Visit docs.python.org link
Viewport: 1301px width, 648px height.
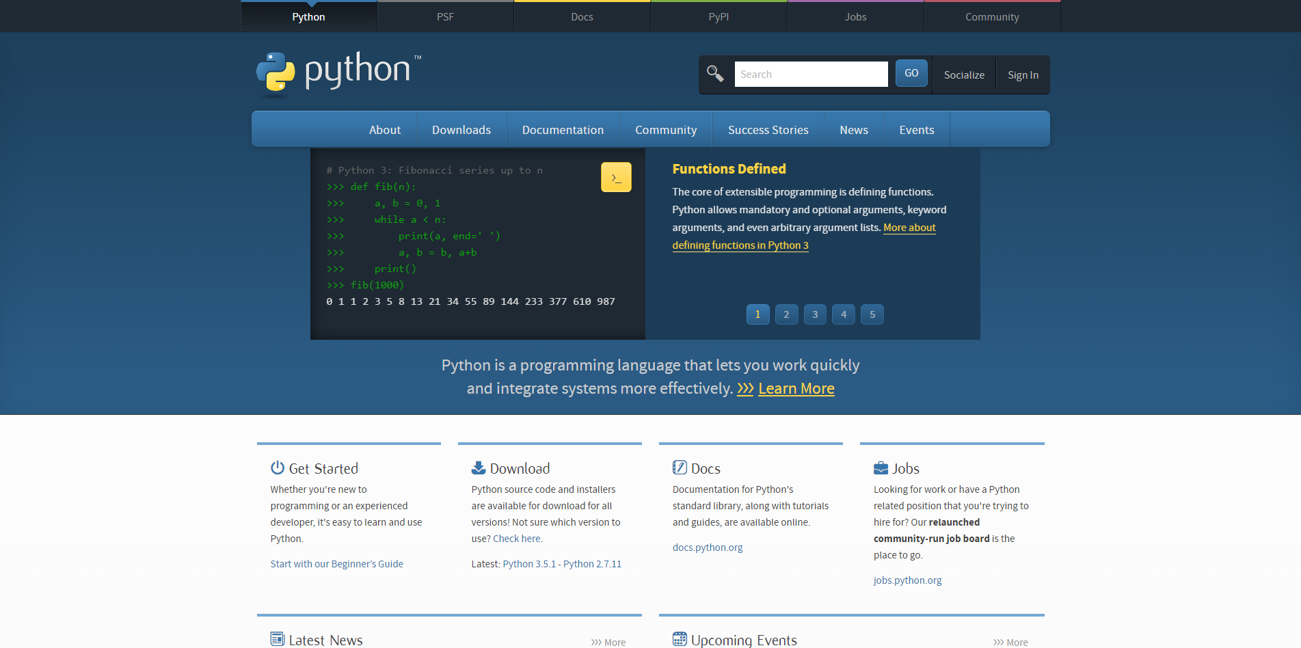pos(708,548)
